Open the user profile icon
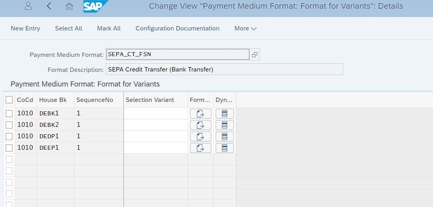 (x=28, y=6)
